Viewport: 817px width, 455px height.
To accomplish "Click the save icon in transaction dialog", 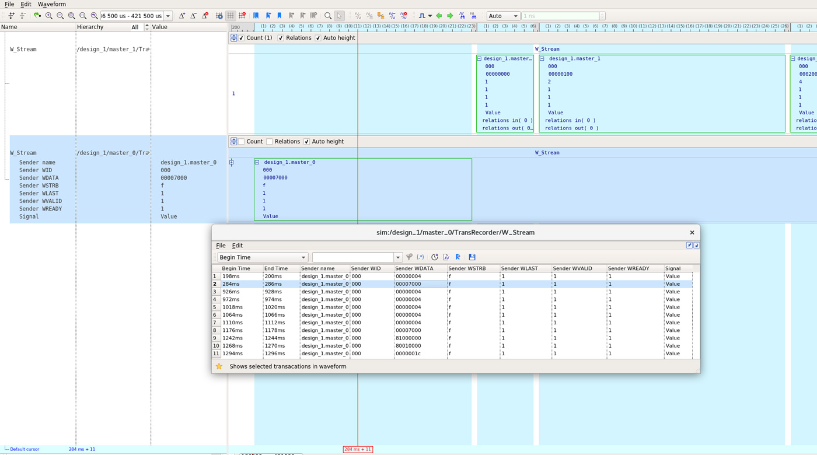I will (x=472, y=257).
